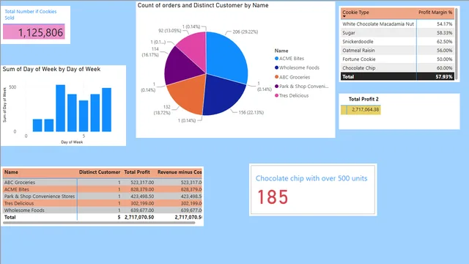Click the ABC Groceries table row name

click(20, 183)
